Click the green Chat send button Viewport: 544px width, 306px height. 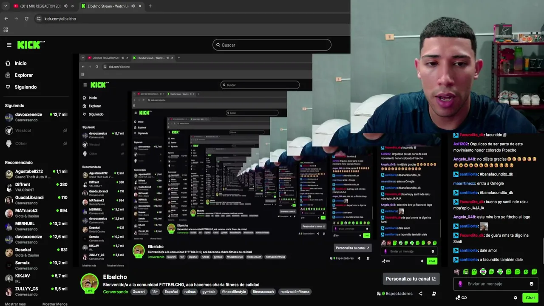click(x=530, y=298)
